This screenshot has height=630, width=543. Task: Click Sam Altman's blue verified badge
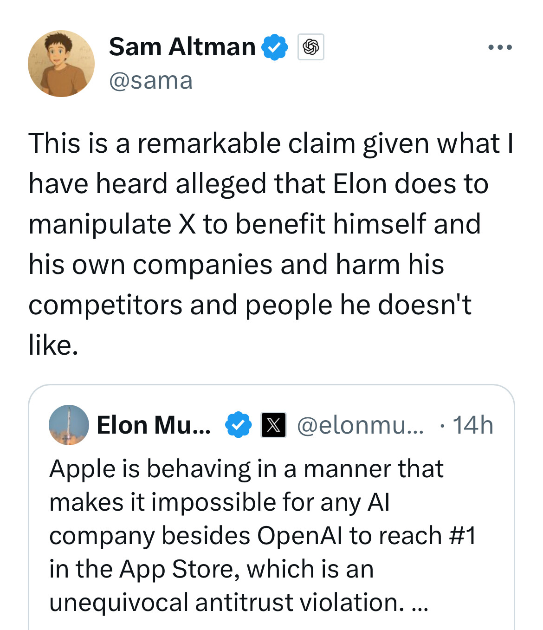[x=275, y=47]
